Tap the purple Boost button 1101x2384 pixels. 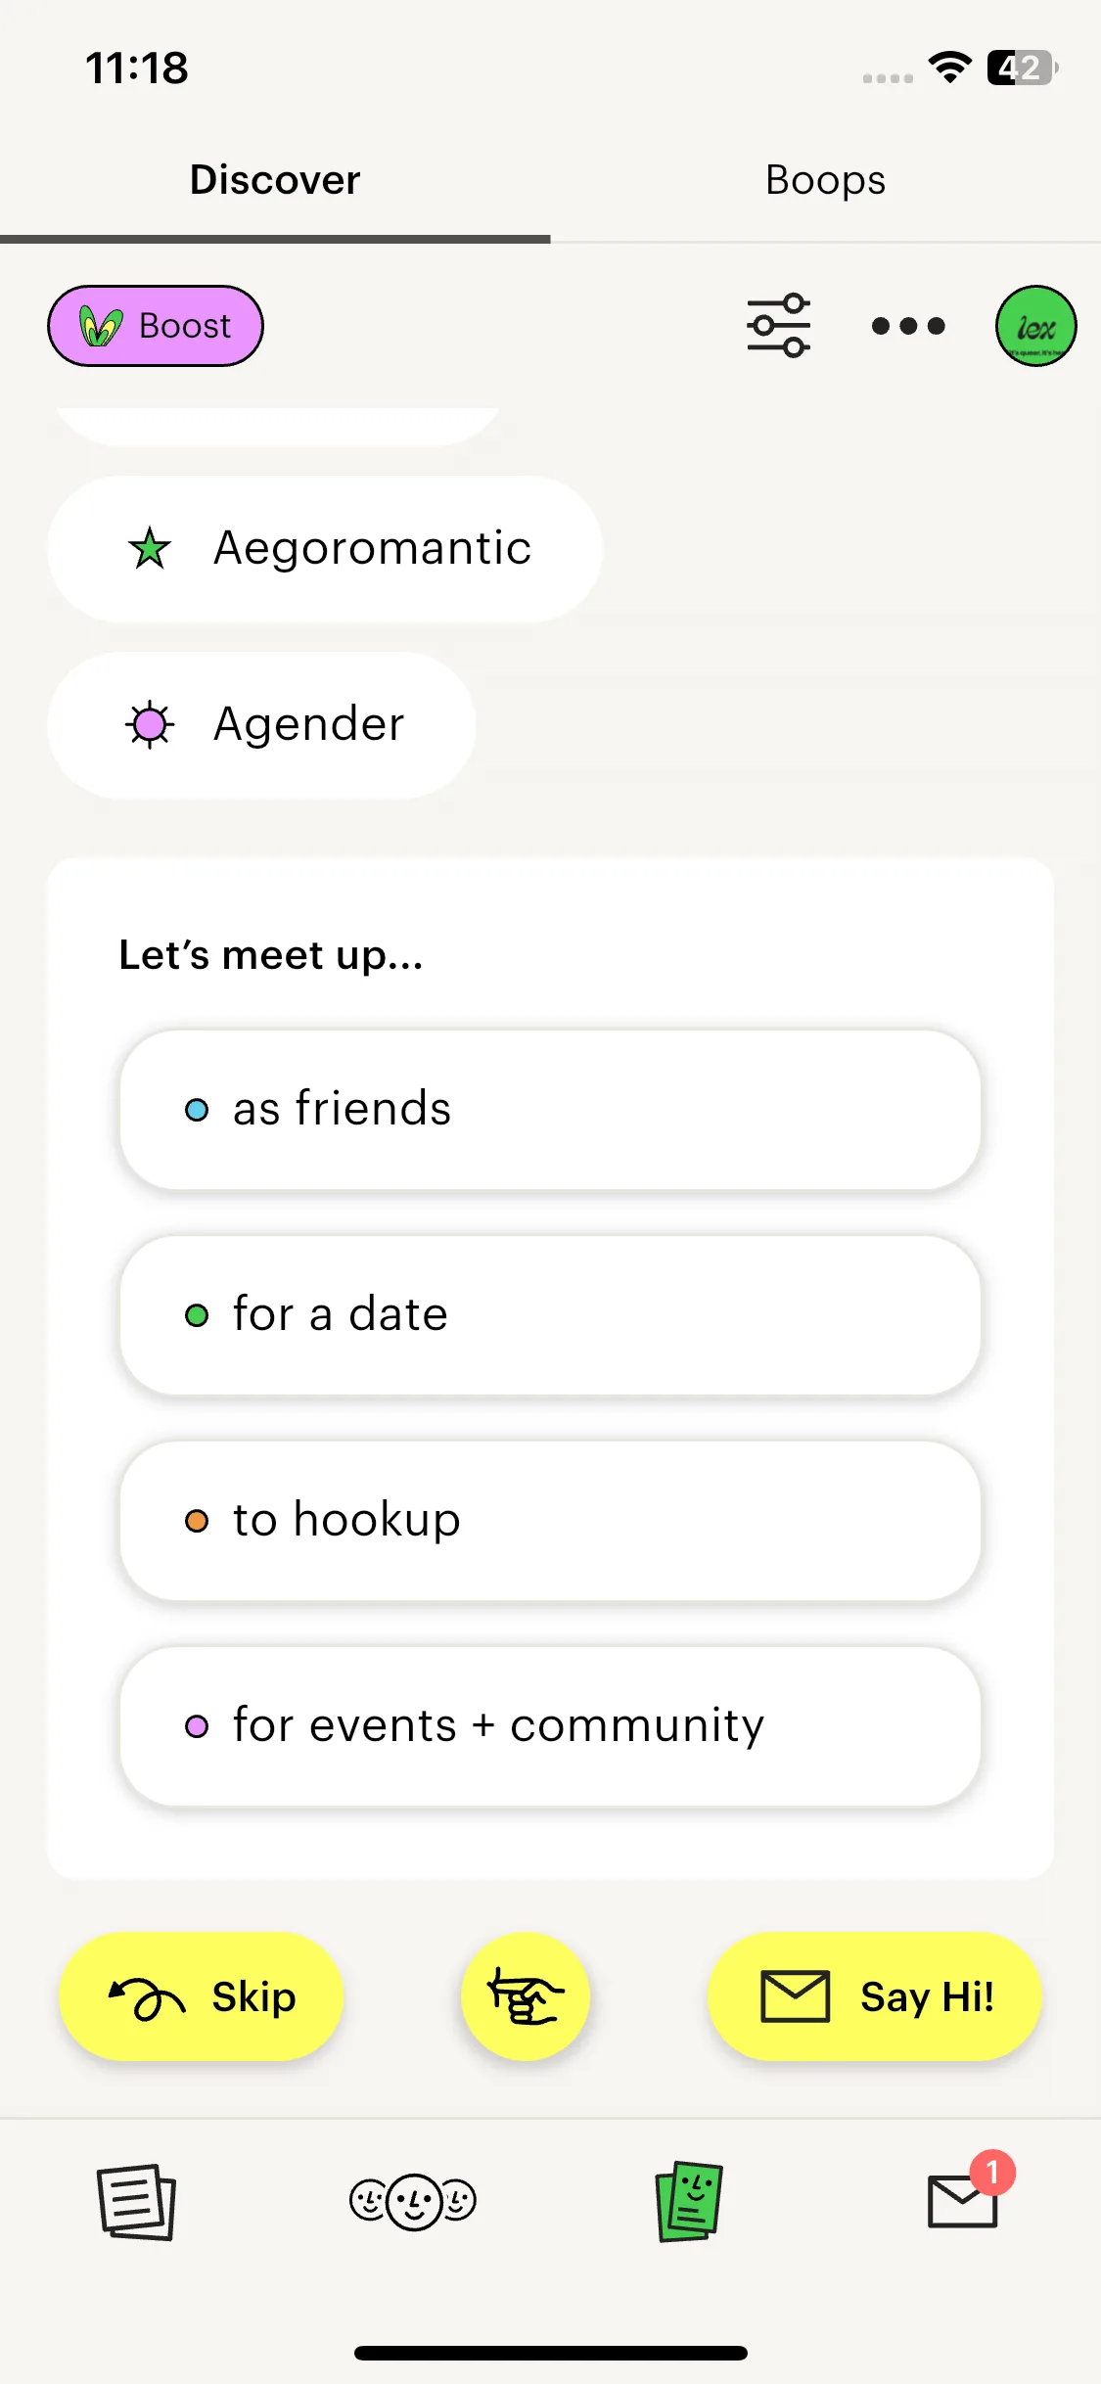(156, 326)
